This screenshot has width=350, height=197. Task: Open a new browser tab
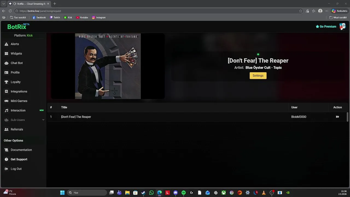coord(55,4)
